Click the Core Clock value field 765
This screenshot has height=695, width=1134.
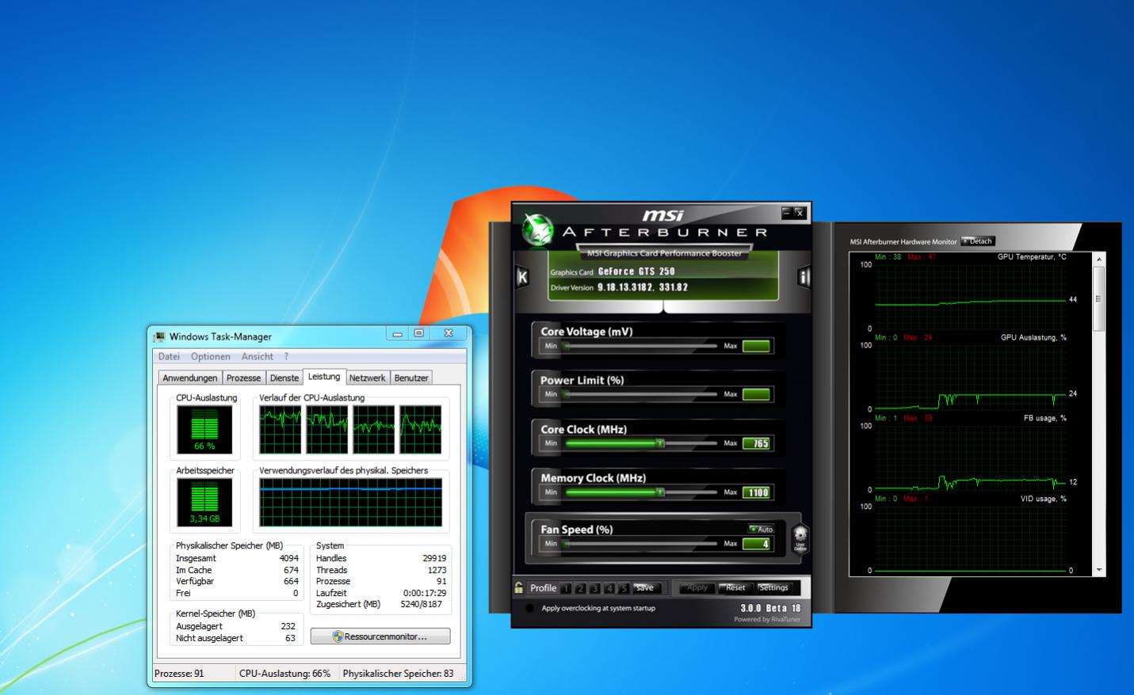coord(756,443)
